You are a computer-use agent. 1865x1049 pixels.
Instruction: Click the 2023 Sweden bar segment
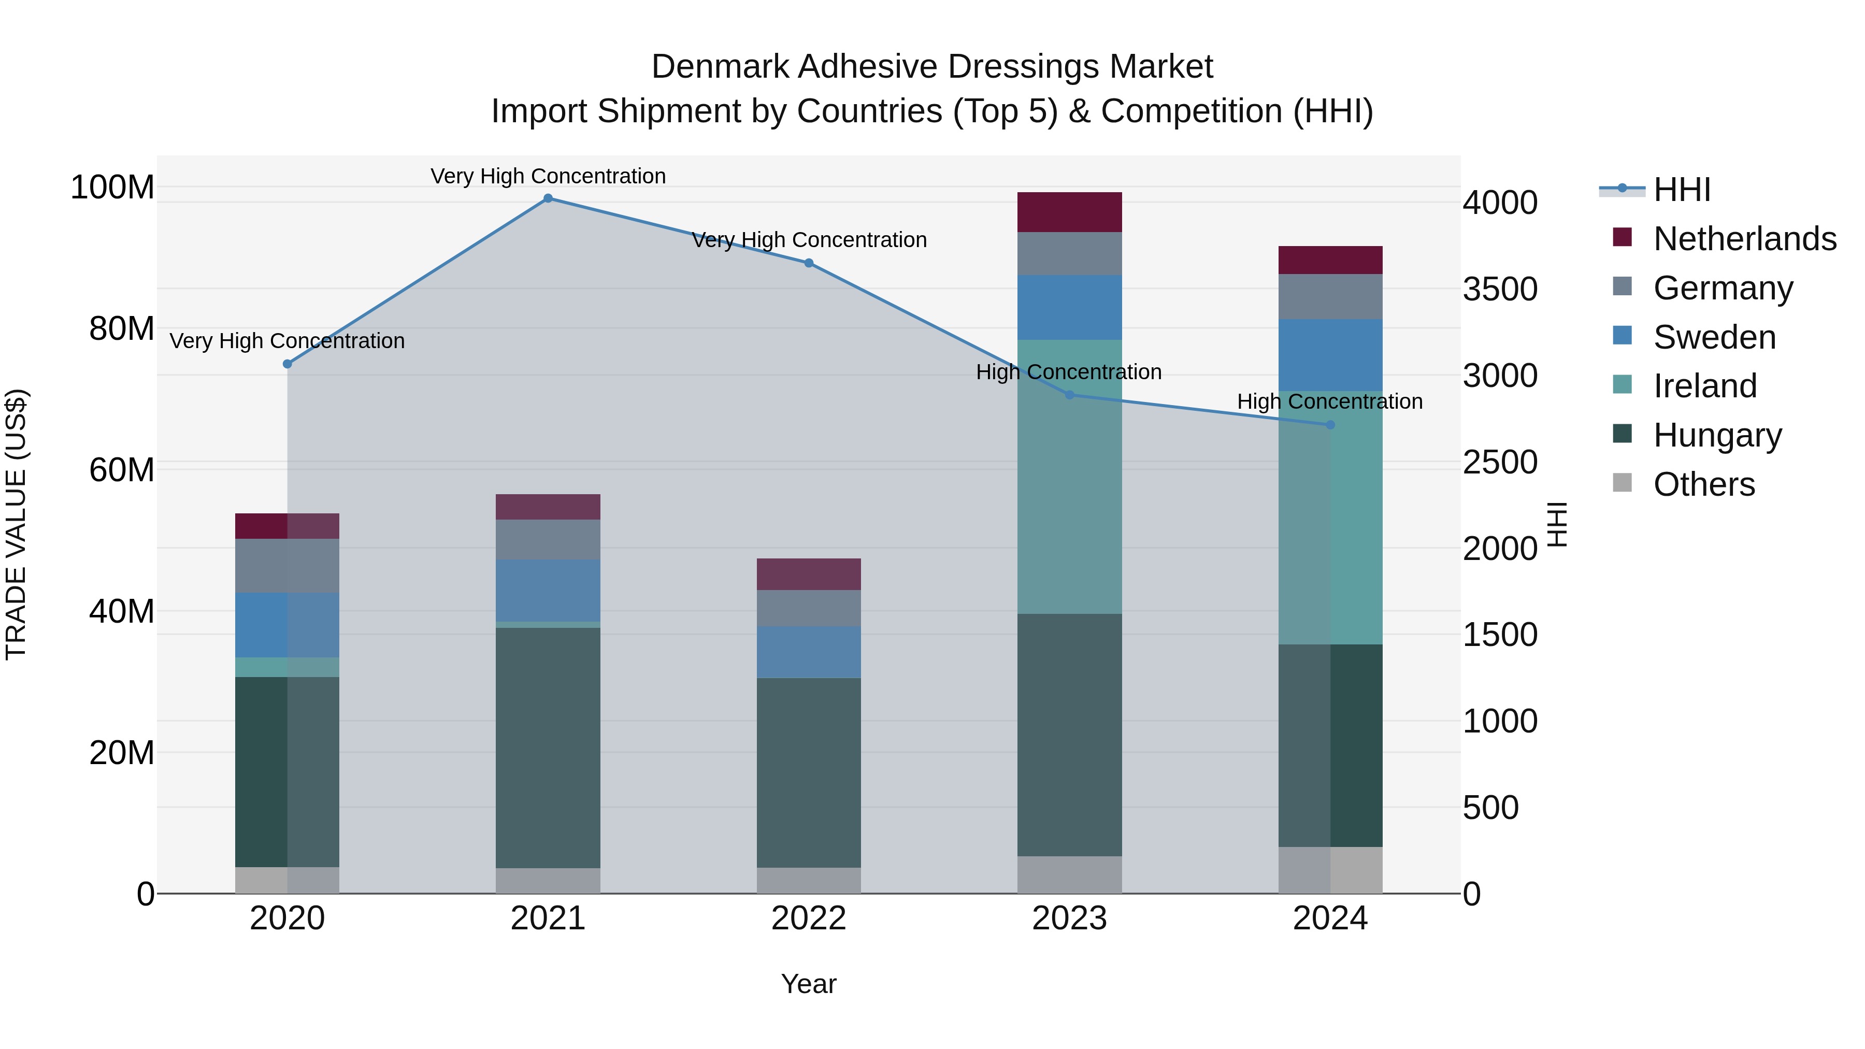coord(1069,308)
